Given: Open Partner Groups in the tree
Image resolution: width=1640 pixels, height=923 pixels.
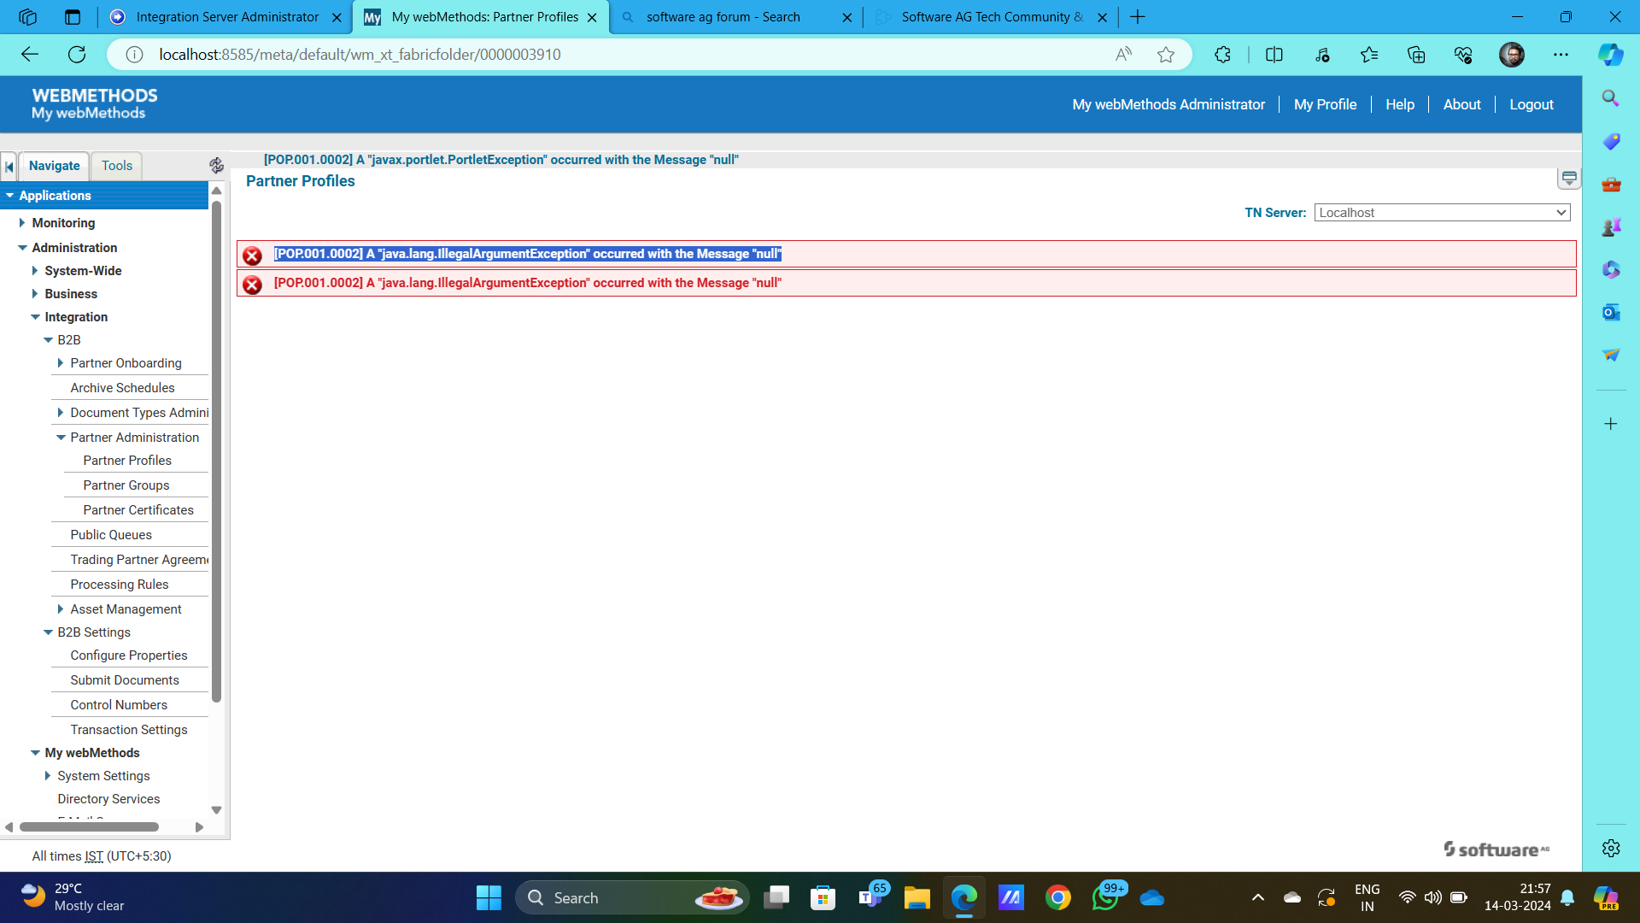Looking at the screenshot, I should (126, 485).
